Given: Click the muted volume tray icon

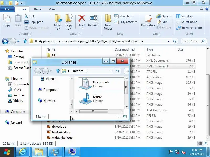Looking at the screenshot, I should [x=183, y=152].
